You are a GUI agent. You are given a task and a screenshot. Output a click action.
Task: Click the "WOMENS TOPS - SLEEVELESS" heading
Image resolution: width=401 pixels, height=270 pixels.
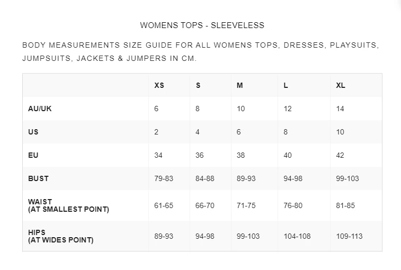[x=202, y=25]
